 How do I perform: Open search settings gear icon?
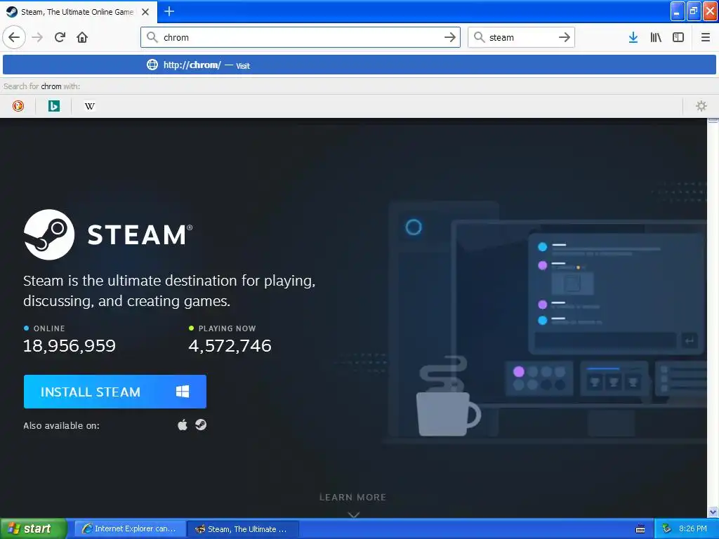click(701, 107)
